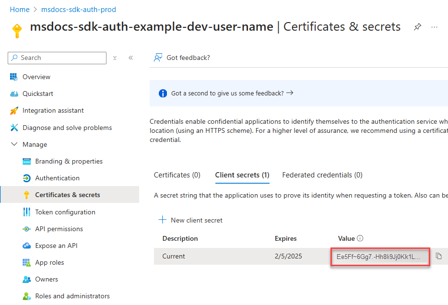
Task: Click New client secret button
Action: 190,220
